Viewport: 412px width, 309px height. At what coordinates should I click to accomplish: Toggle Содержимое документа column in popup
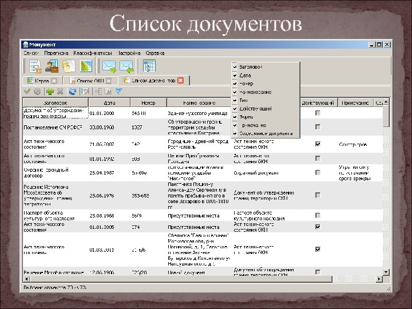coord(266,133)
